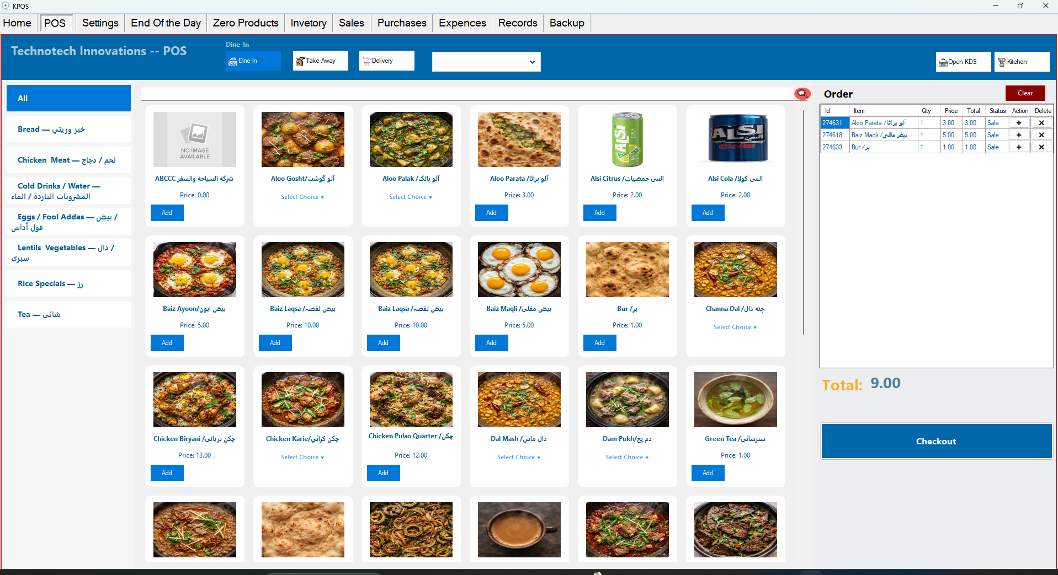Open the KDS screen
Screen dimensions: 1058x575
click(x=964, y=62)
